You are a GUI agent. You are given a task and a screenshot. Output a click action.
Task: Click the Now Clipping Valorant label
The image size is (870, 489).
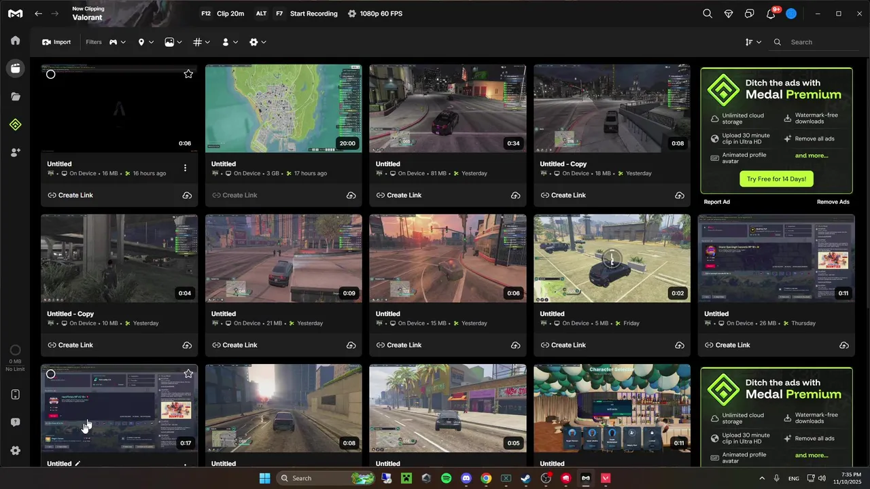coord(87,14)
